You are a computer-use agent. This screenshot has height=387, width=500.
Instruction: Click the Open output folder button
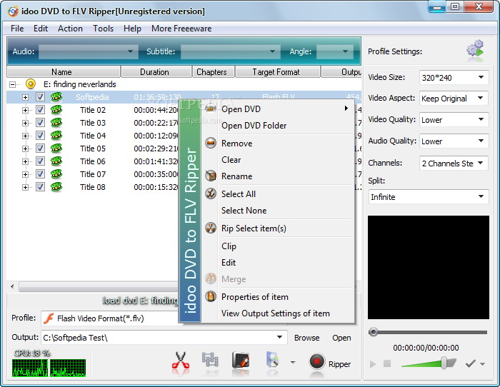[x=341, y=338]
